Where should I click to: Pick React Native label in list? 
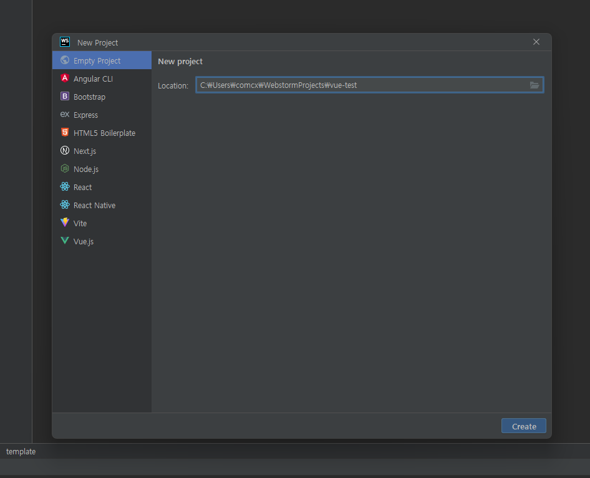[94, 205]
